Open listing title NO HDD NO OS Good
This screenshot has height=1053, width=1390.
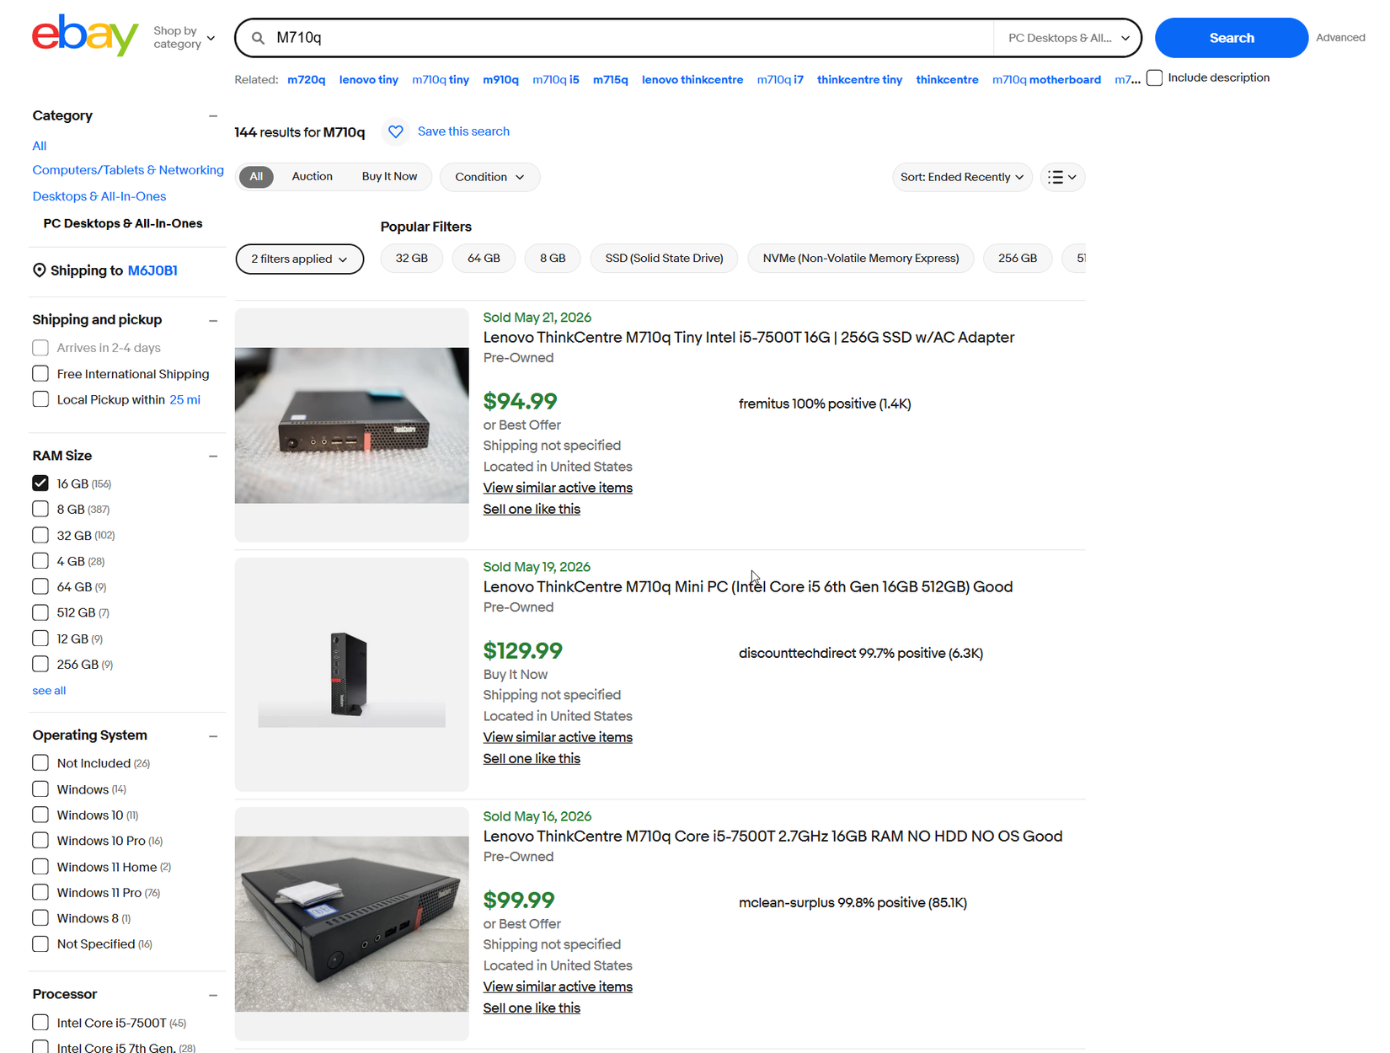pyautogui.click(x=773, y=837)
